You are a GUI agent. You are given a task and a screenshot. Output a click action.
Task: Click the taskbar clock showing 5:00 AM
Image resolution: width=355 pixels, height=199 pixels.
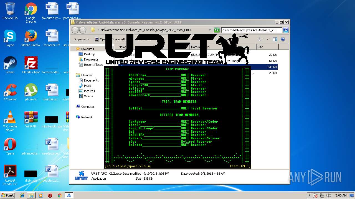(x=341, y=195)
